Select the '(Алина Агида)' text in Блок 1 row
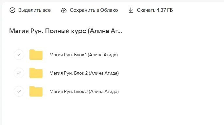 pyautogui.click(x=103, y=55)
